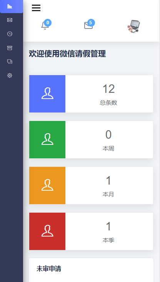Select the 本月 statistic card

[x=91, y=185]
